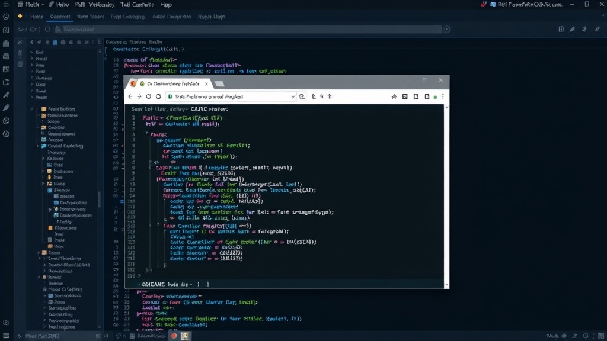The width and height of the screenshot is (607, 341).
Task: Click the red circular icon in bottom taskbar
Action: coord(174,336)
